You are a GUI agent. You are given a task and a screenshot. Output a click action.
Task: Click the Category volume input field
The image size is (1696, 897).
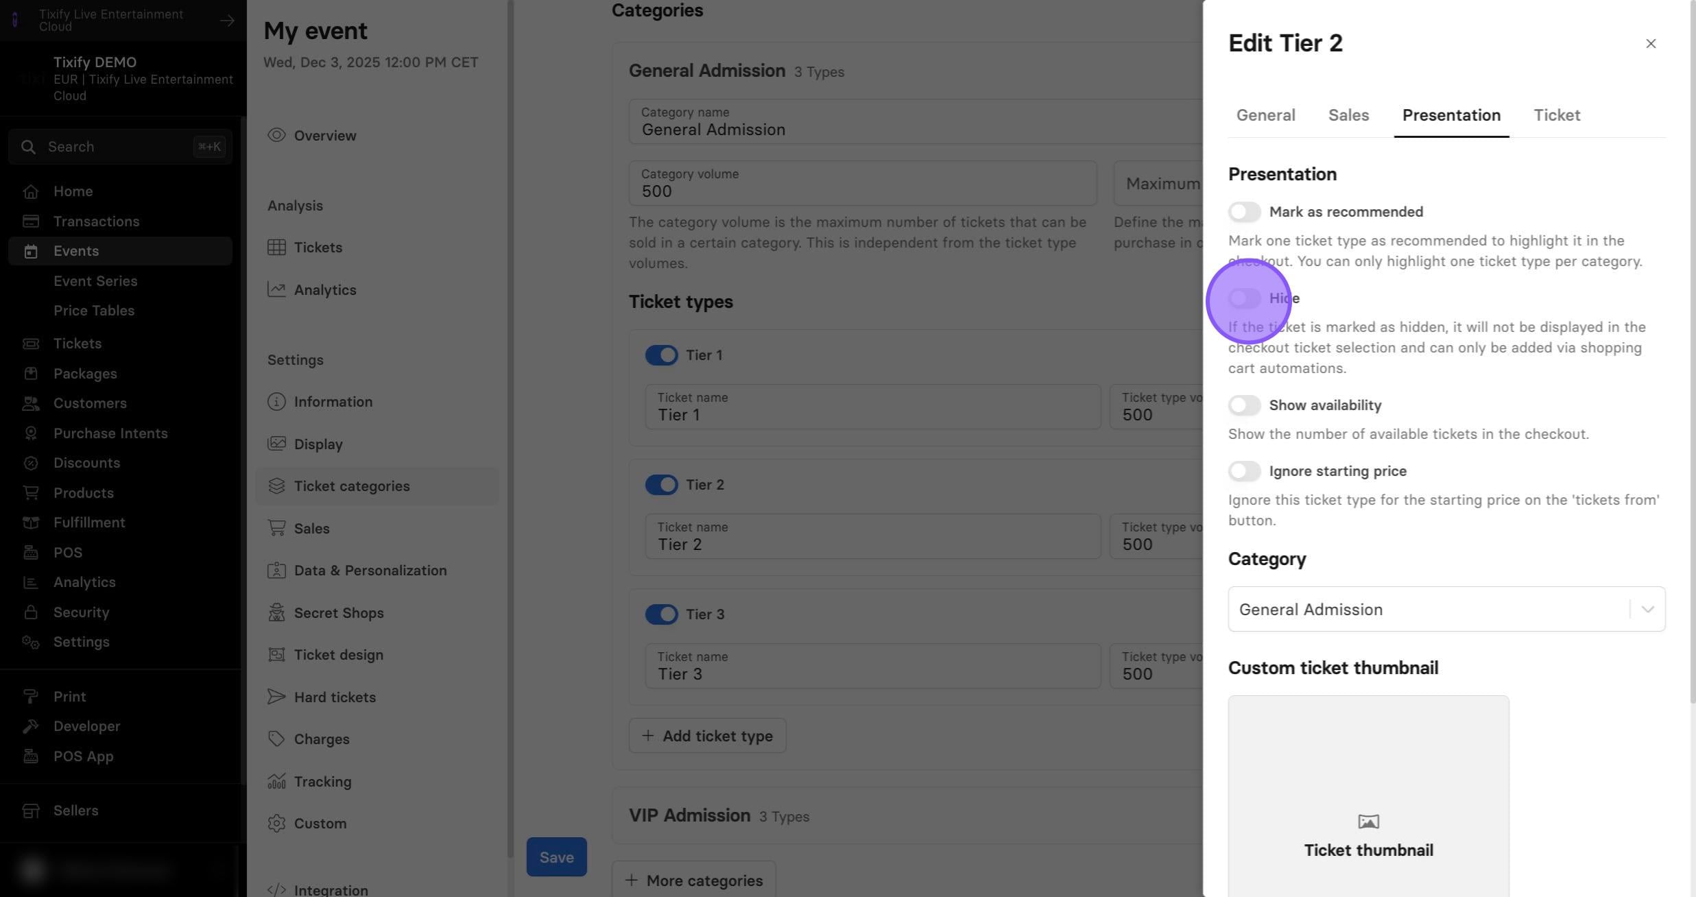863,183
